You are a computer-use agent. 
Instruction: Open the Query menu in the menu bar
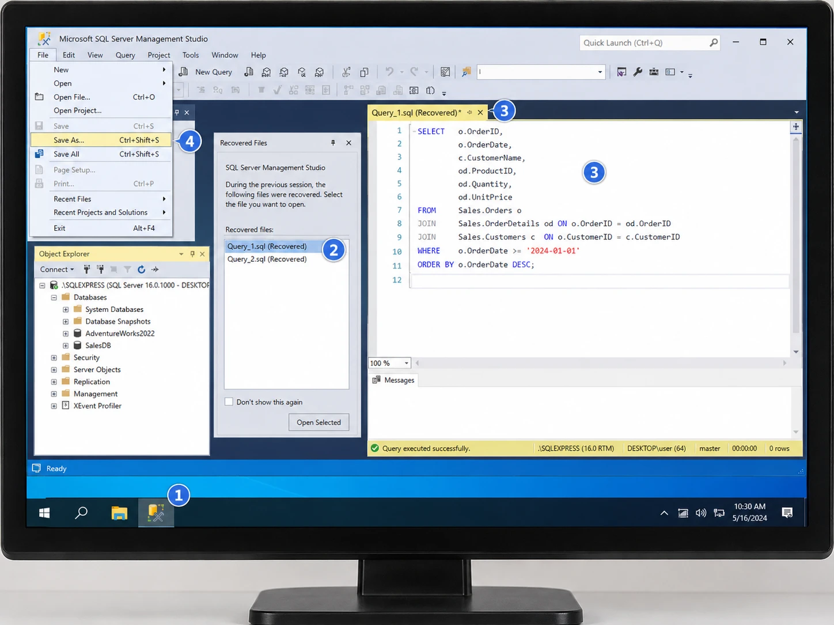click(125, 55)
